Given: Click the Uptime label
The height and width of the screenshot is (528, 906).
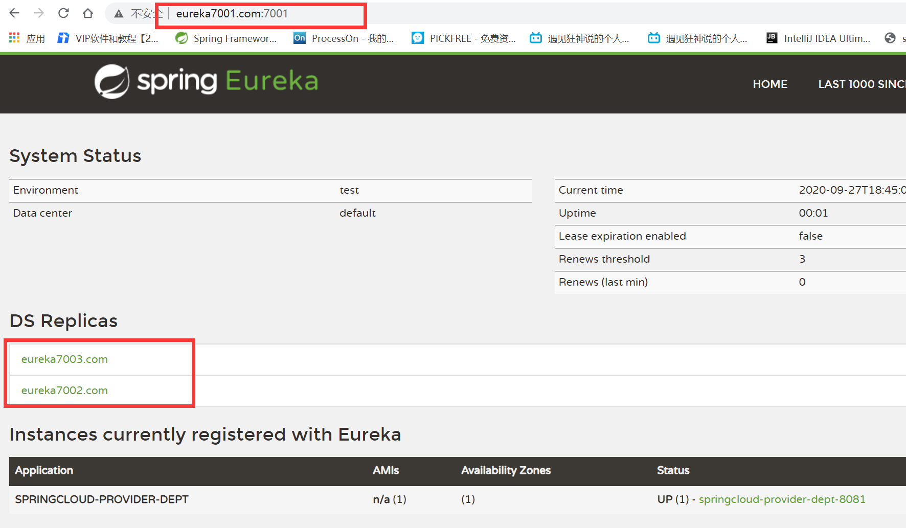Looking at the screenshot, I should (x=577, y=213).
